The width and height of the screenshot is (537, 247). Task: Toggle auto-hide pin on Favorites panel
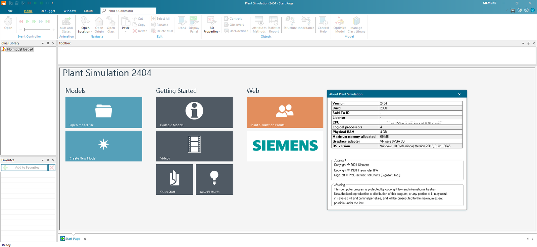point(48,160)
